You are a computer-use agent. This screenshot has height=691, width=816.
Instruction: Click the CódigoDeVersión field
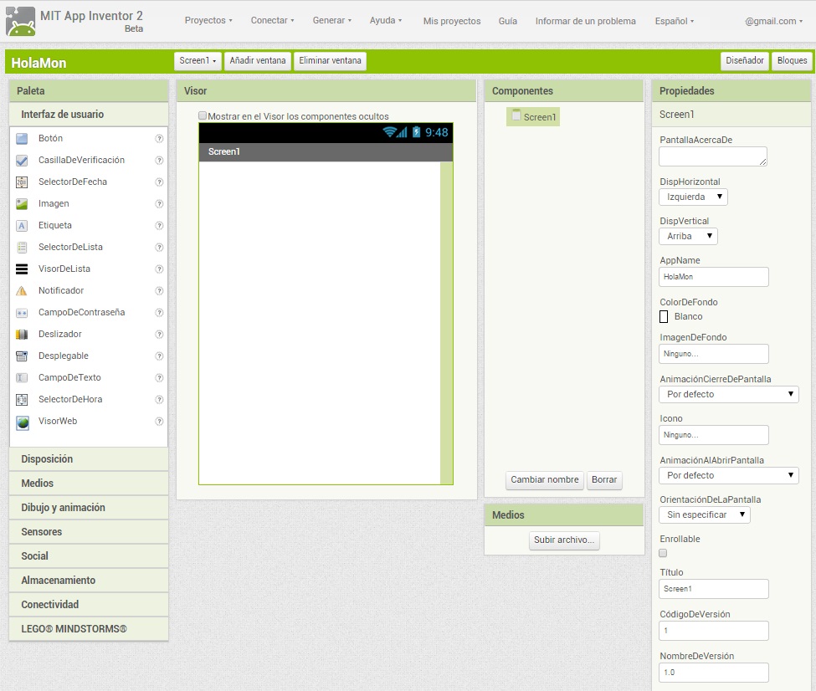[714, 631]
